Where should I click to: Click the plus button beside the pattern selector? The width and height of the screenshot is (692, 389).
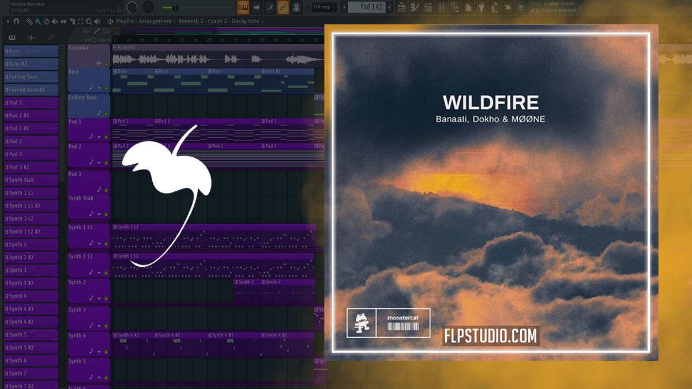pos(390,7)
